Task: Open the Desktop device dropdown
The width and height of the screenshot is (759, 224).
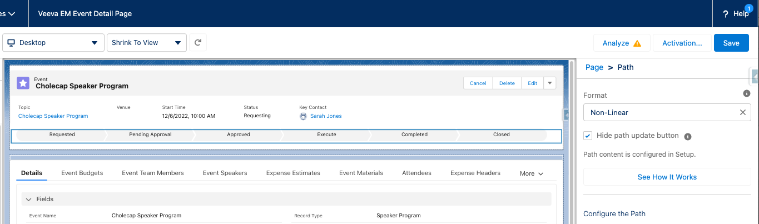Action: click(x=53, y=43)
